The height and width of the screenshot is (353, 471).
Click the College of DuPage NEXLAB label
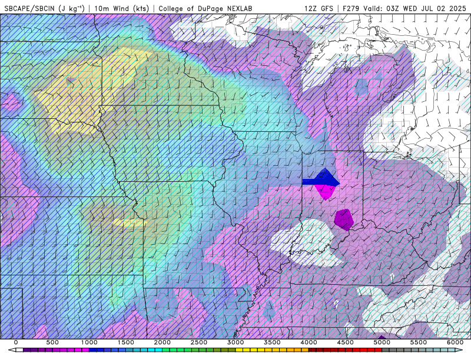[205, 8]
